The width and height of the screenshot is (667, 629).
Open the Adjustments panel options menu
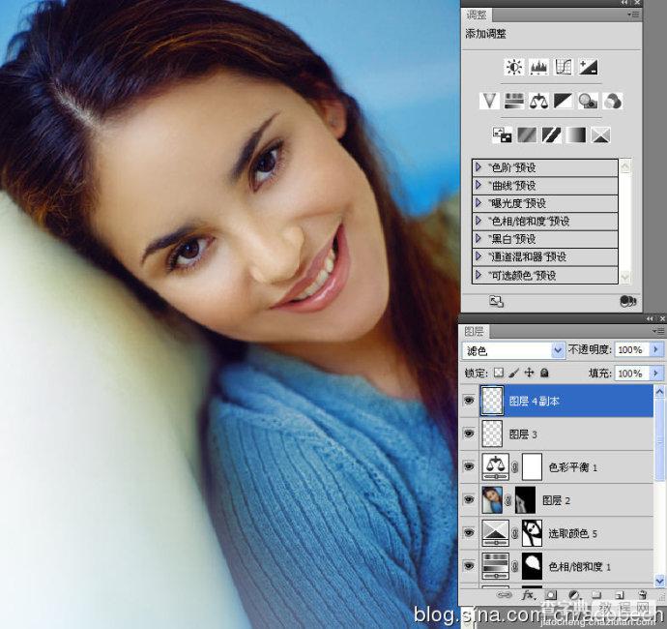633,15
